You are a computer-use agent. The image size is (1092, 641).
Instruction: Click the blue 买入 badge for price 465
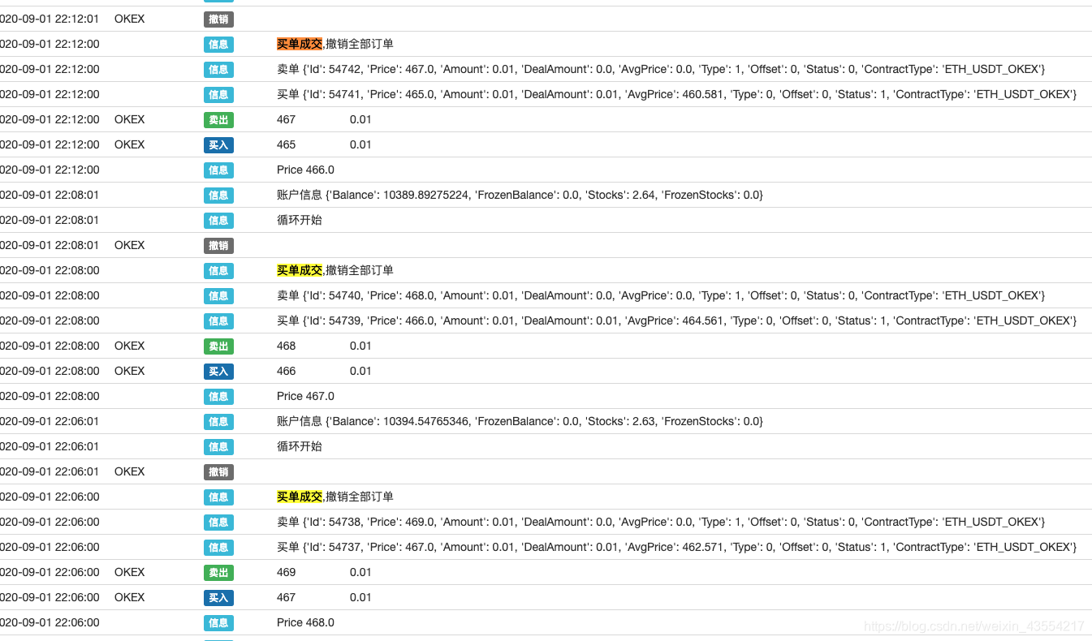coord(218,144)
